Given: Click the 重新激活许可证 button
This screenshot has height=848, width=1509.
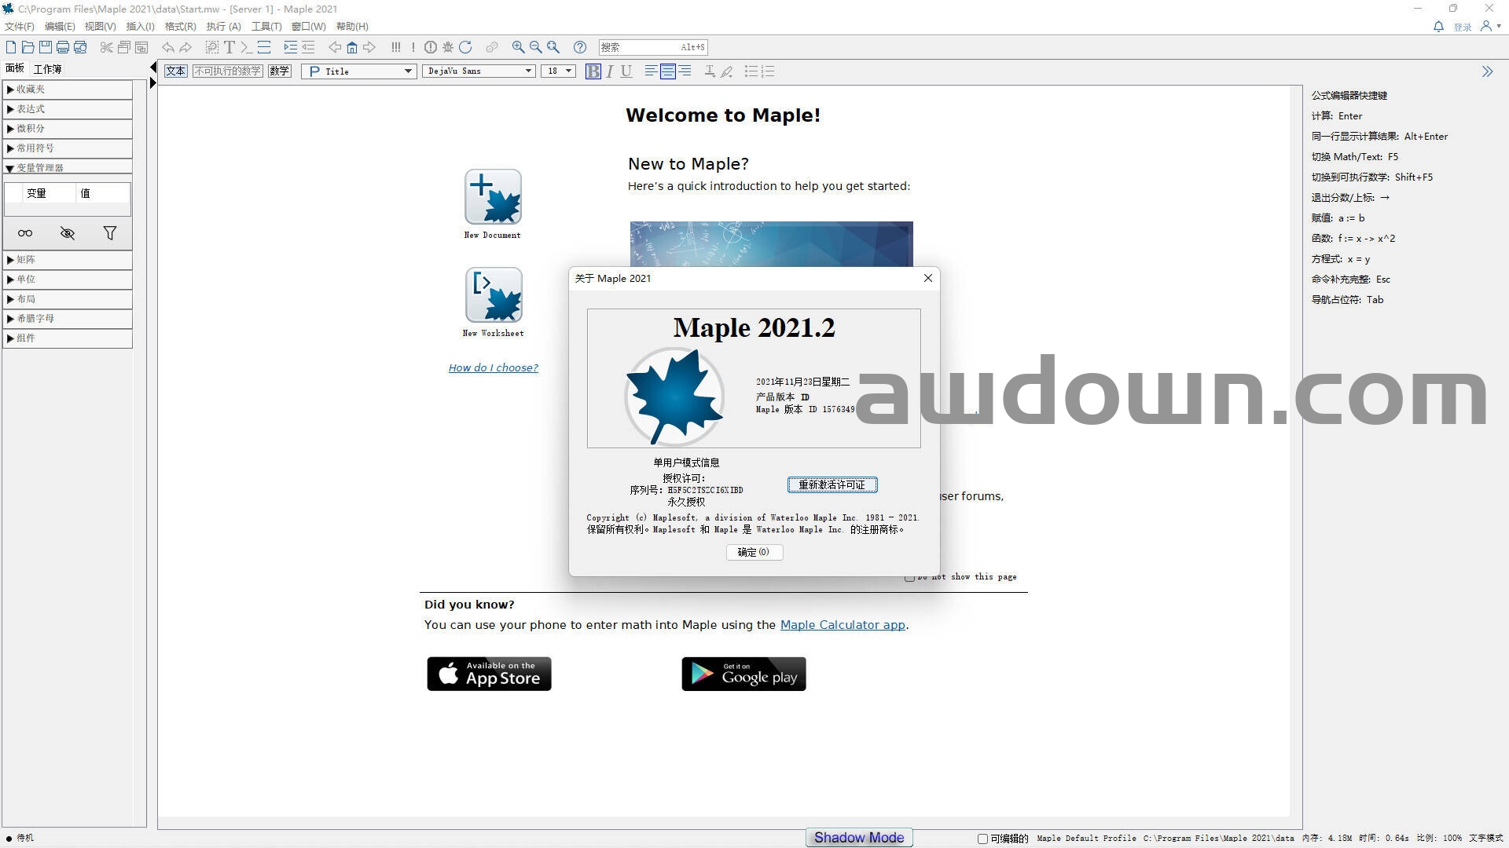Looking at the screenshot, I should [832, 485].
